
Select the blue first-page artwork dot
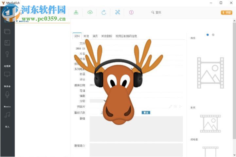click(208, 35)
